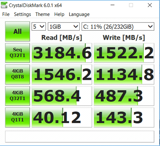Open the 1GiB test size dropdown
This screenshot has width=160, height=146.
(64, 27)
